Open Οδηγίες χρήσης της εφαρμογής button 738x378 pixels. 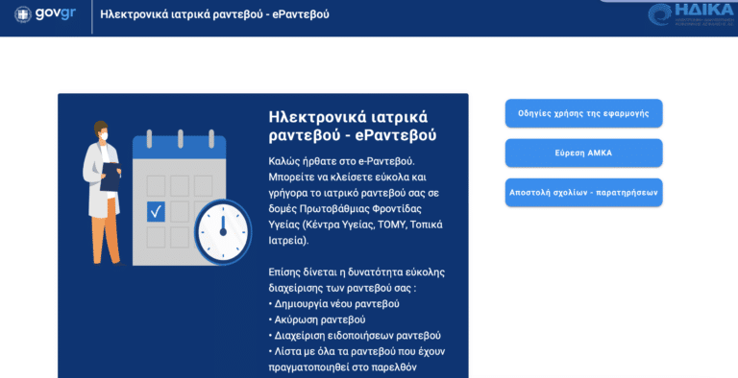[583, 113]
